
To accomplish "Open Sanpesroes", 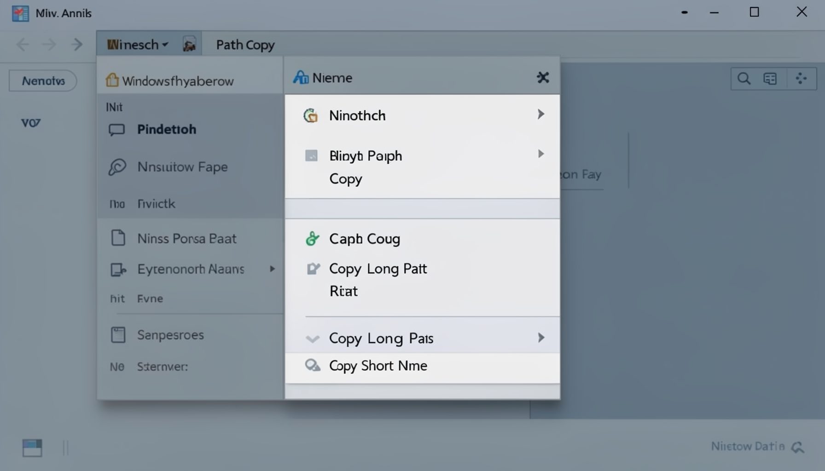I will [190, 335].
